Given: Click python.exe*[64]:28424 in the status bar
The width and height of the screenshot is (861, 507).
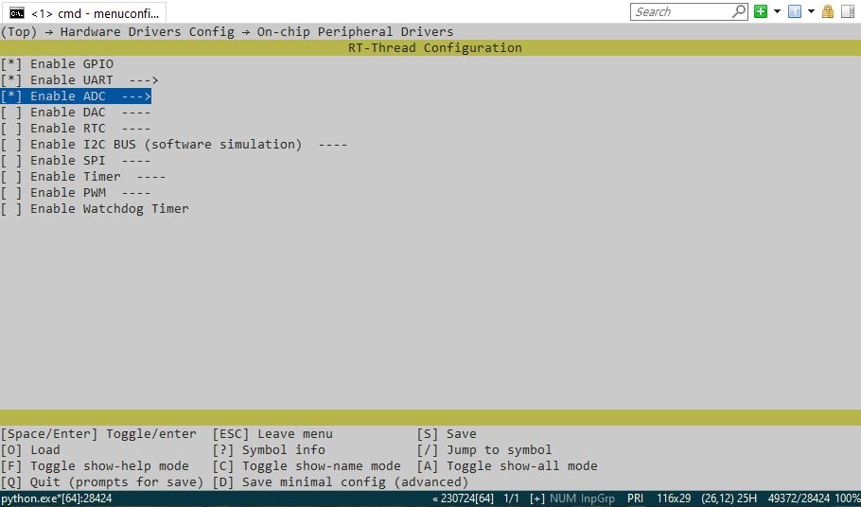Looking at the screenshot, I should [x=56, y=498].
